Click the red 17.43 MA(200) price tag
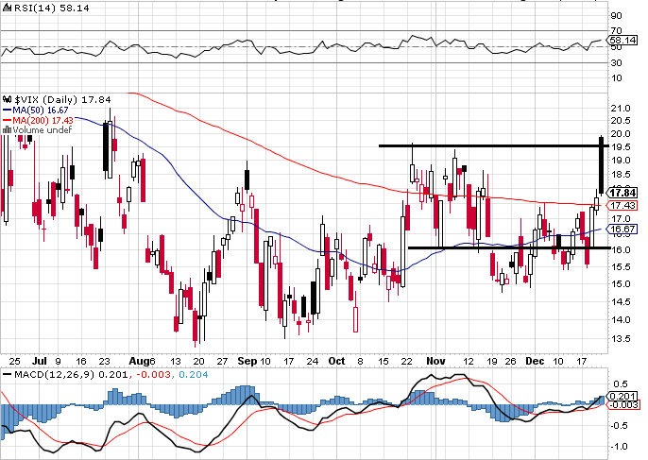 622,205
